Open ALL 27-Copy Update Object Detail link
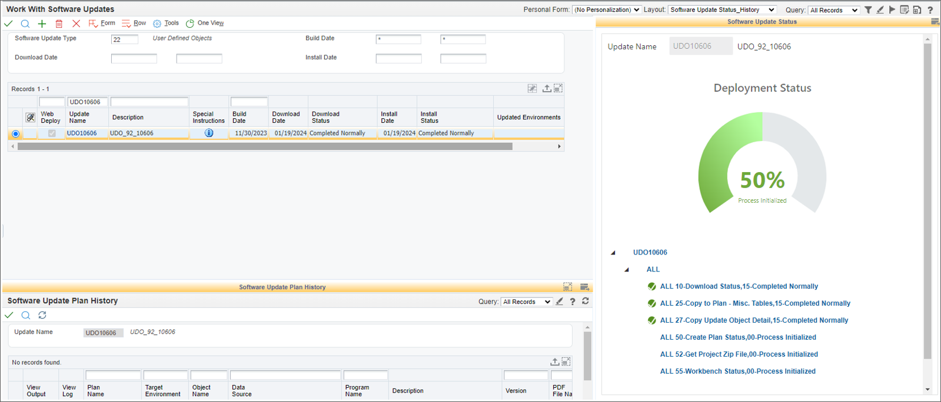This screenshot has width=941, height=402. (x=754, y=321)
